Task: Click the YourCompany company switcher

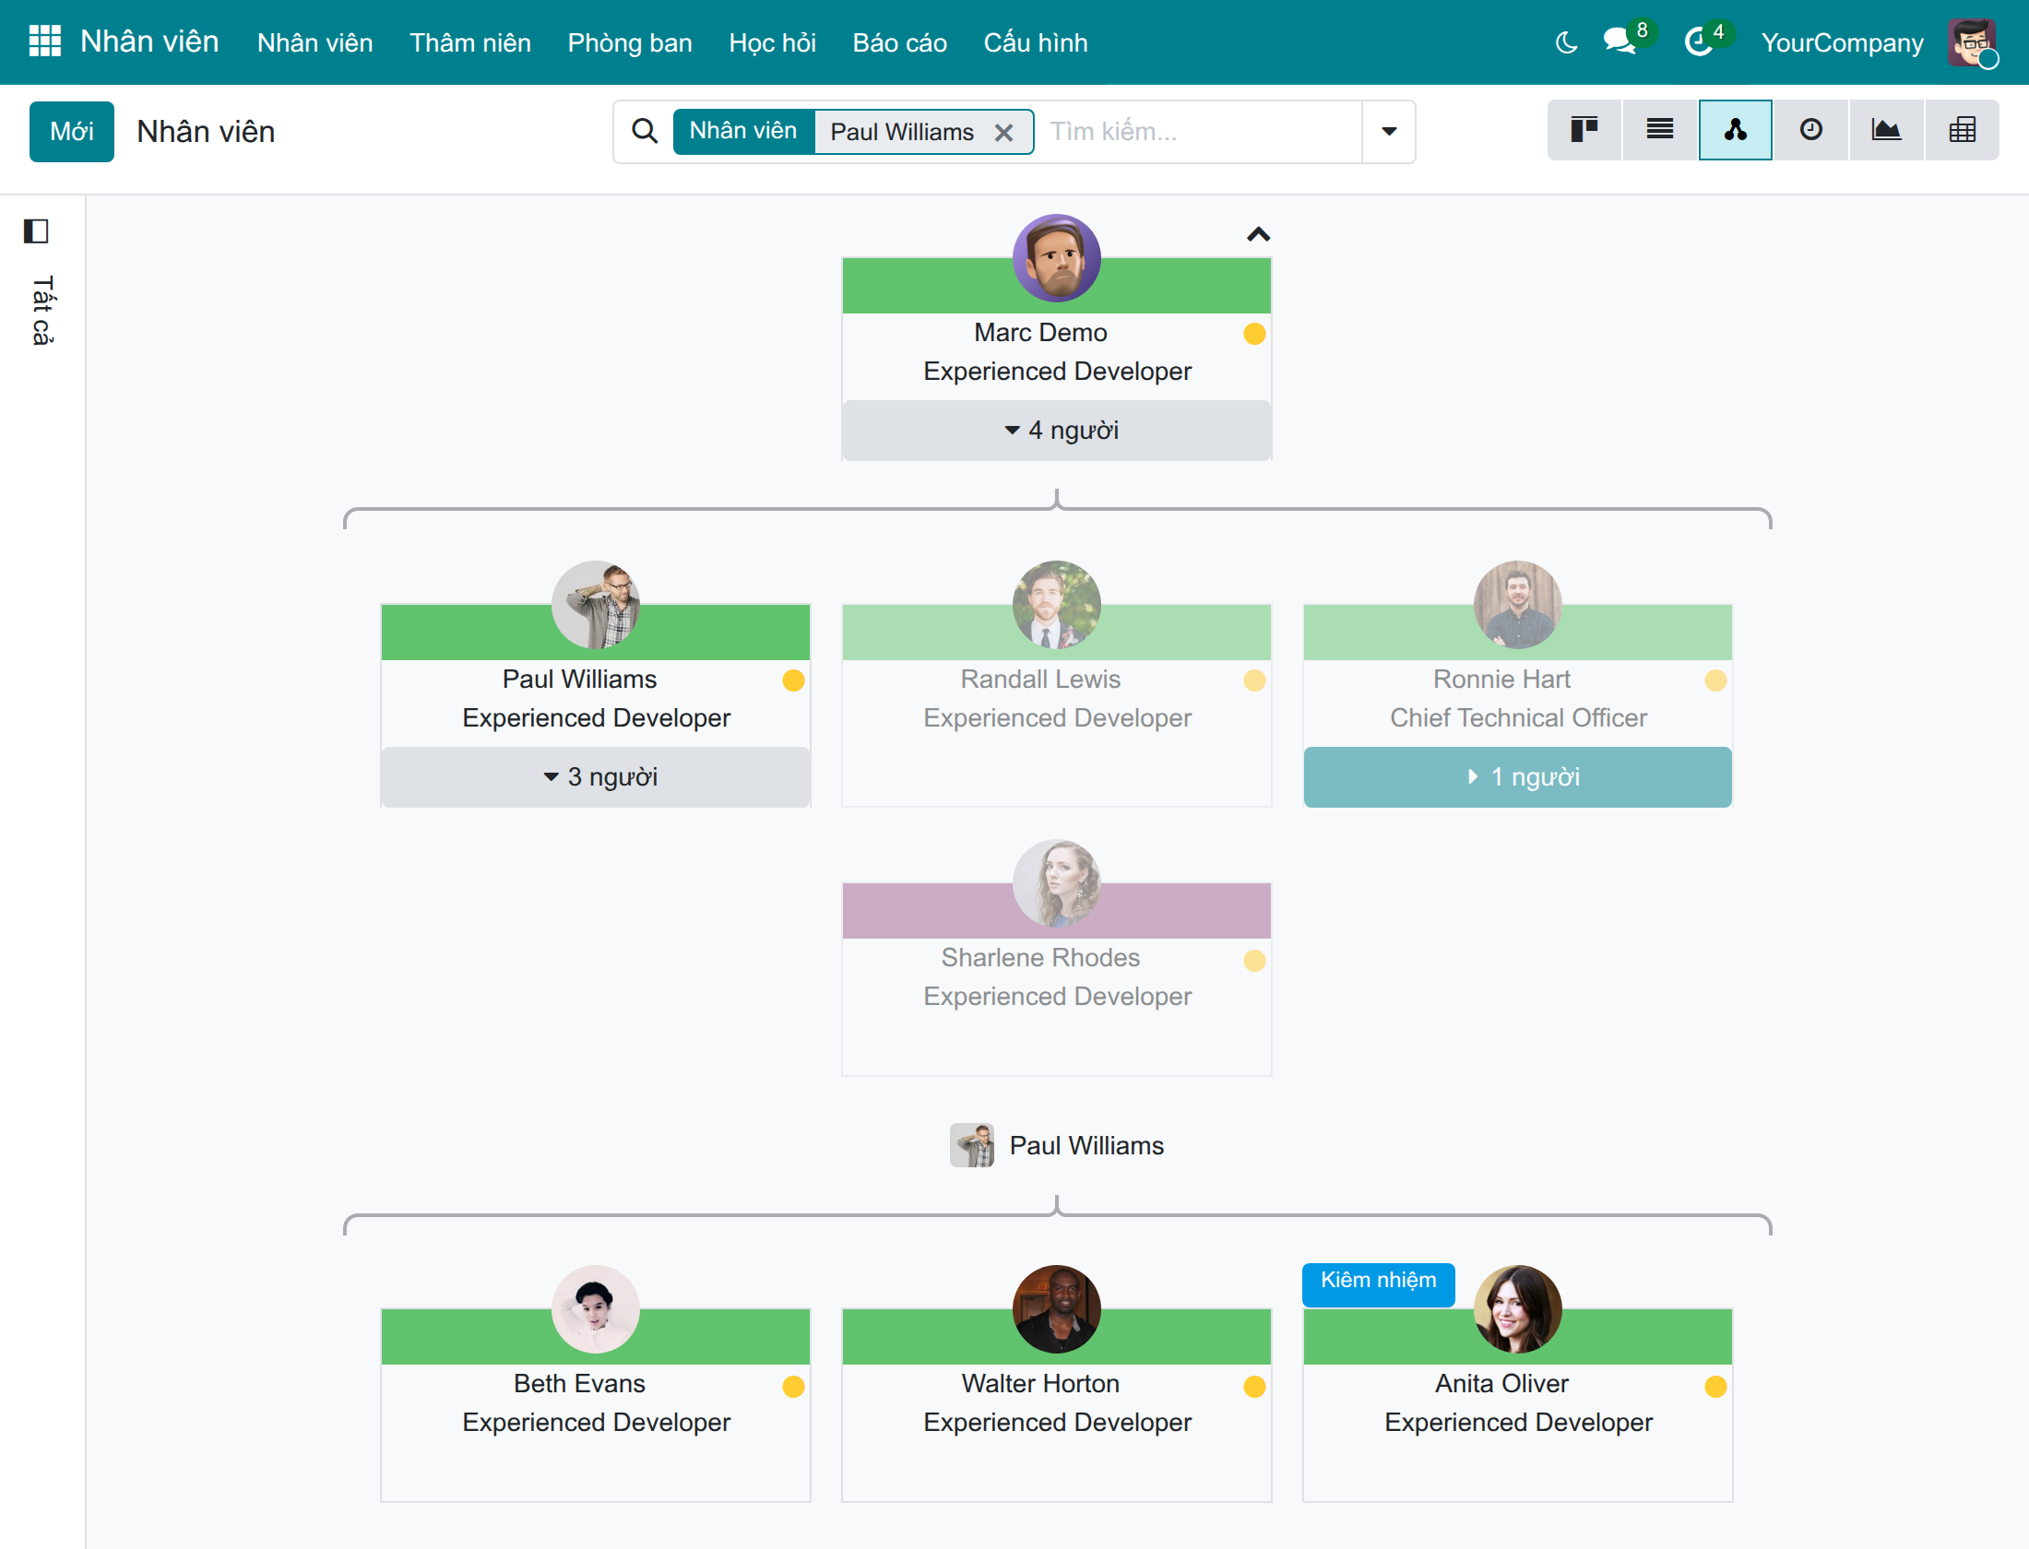Action: [x=1842, y=42]
